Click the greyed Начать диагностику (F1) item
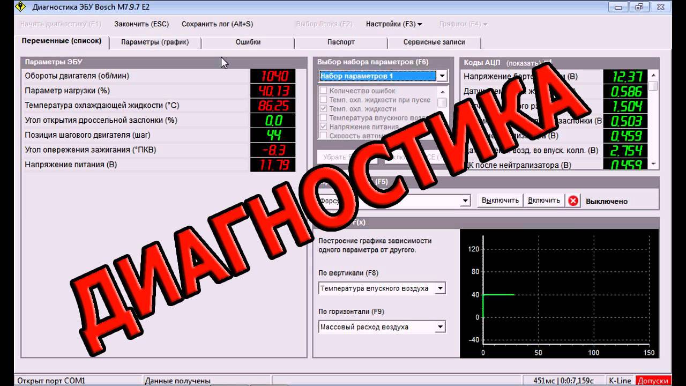This screenshot has width=686, height=386. 61,24
